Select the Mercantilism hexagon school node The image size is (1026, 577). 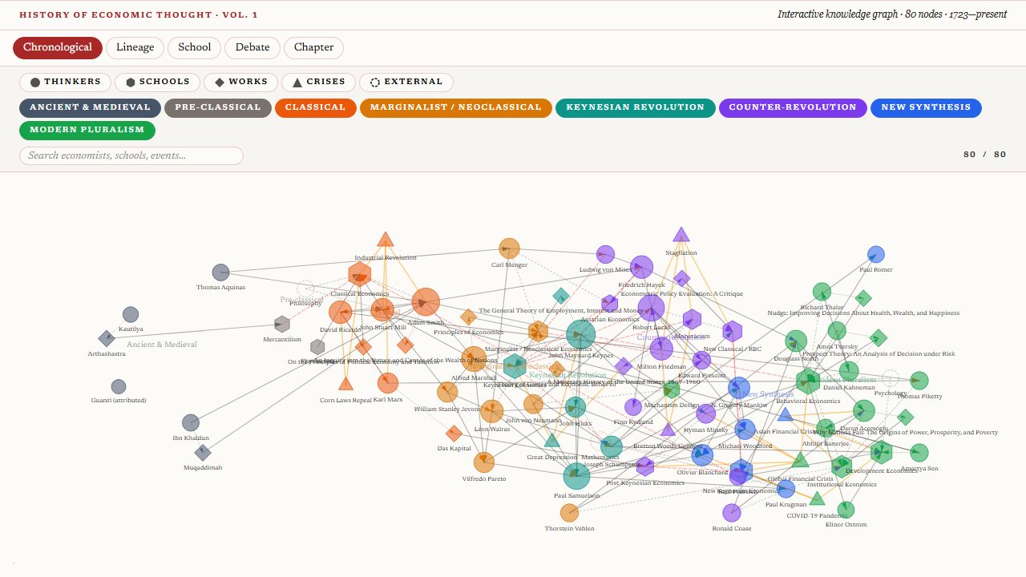pyautogui.click(x=282, y=324)
